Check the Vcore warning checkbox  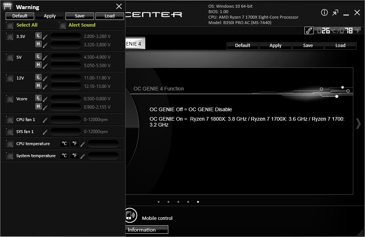pyautogui.click(x=9, y=99)
